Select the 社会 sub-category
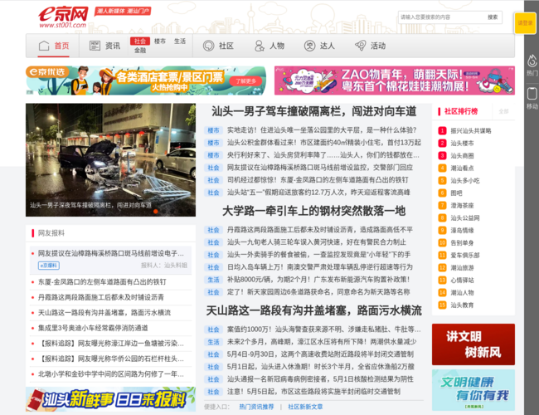The width and height of the screenshot is (539, 415). (140, 41)
